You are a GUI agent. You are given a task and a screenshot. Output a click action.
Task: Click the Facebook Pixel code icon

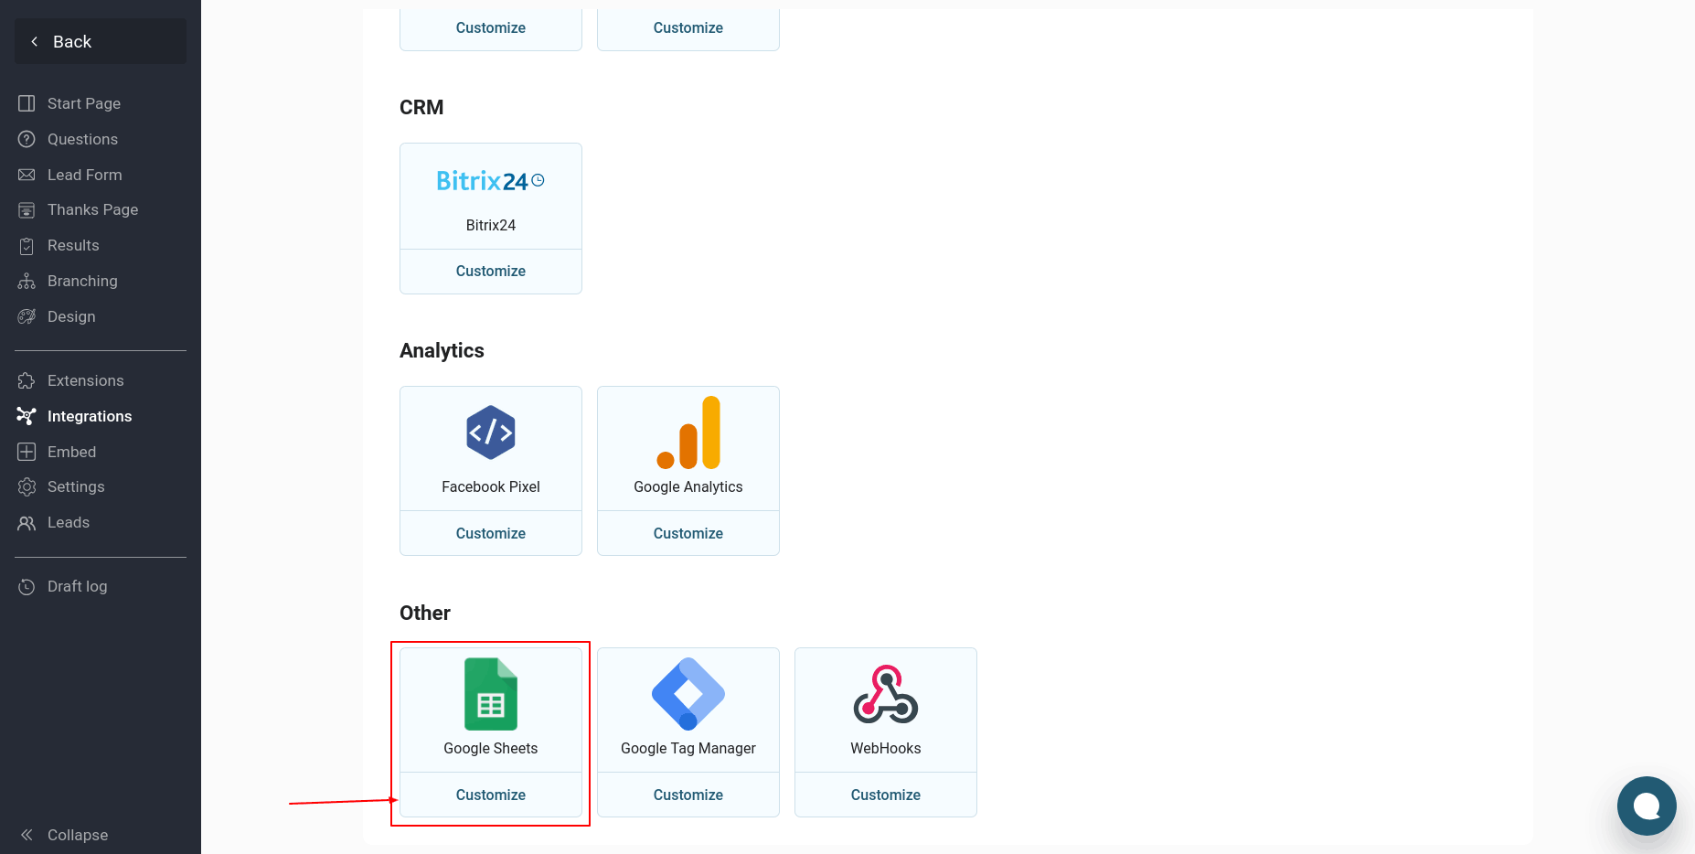tap(491, 432)
